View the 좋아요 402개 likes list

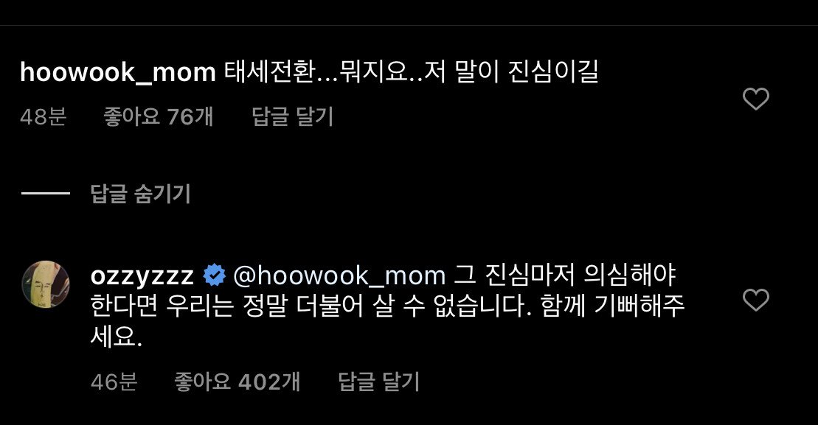pyautogui.click(x=238, y=382)
